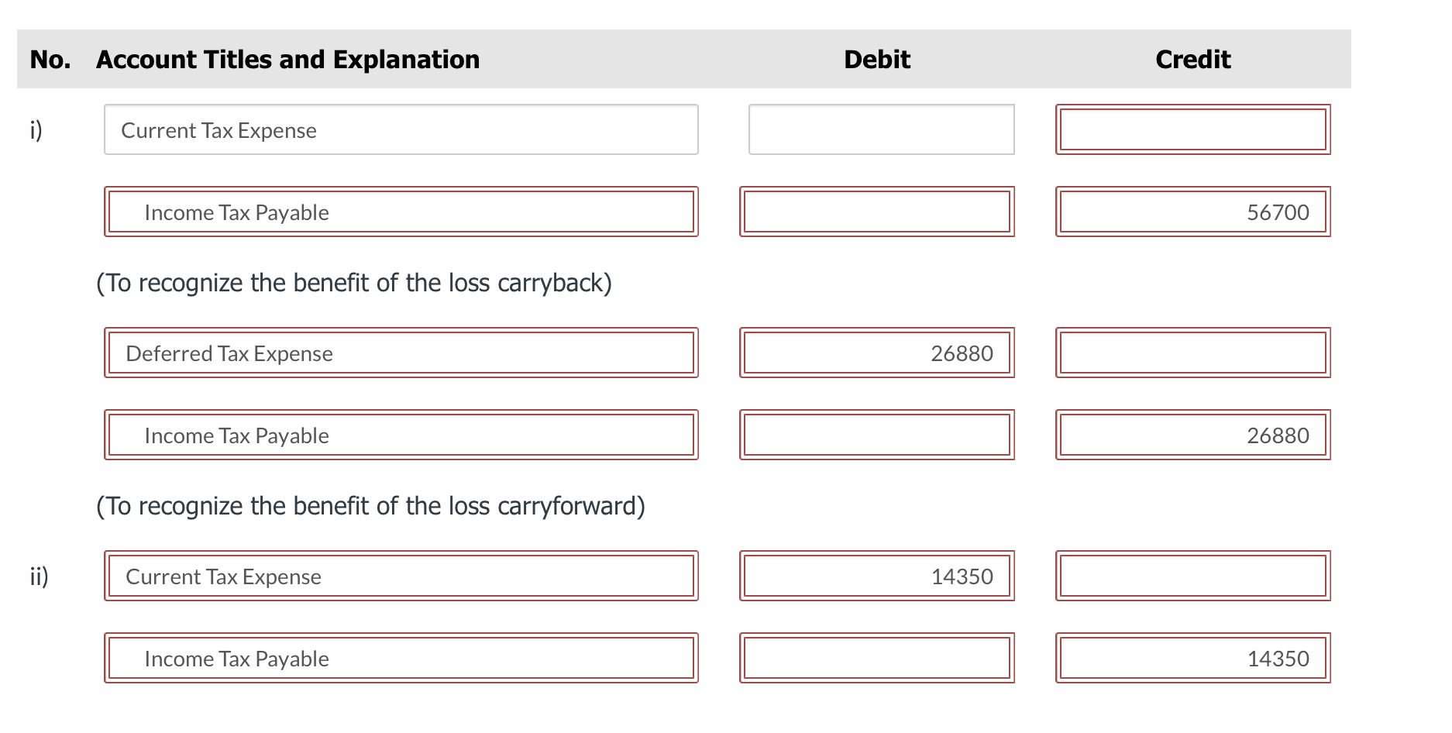Click the empty Credit box next to 14350 debit
The width and height of the screenshot is (1452, 733).
(x=1192, y=576)
